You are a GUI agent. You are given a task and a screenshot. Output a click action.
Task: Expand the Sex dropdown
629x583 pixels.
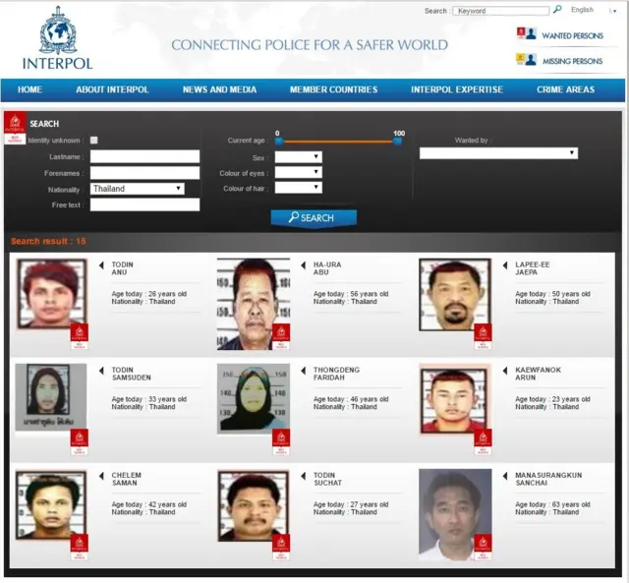(x=298, y=156)
